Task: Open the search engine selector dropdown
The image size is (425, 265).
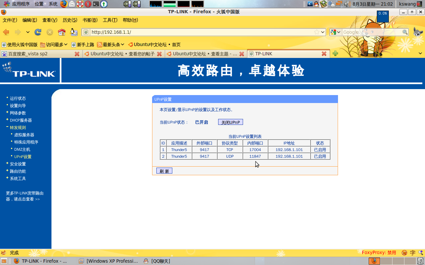Action: click(336, 32)
